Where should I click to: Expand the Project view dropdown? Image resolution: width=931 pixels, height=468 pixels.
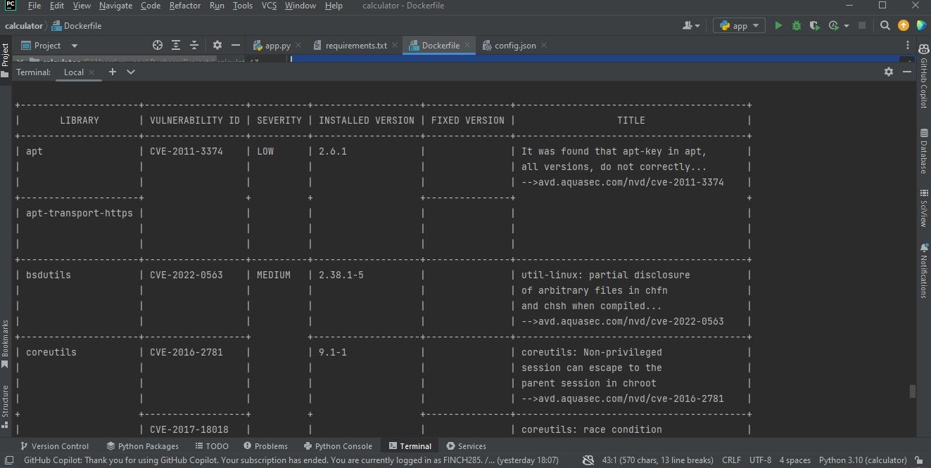[74, 45]
